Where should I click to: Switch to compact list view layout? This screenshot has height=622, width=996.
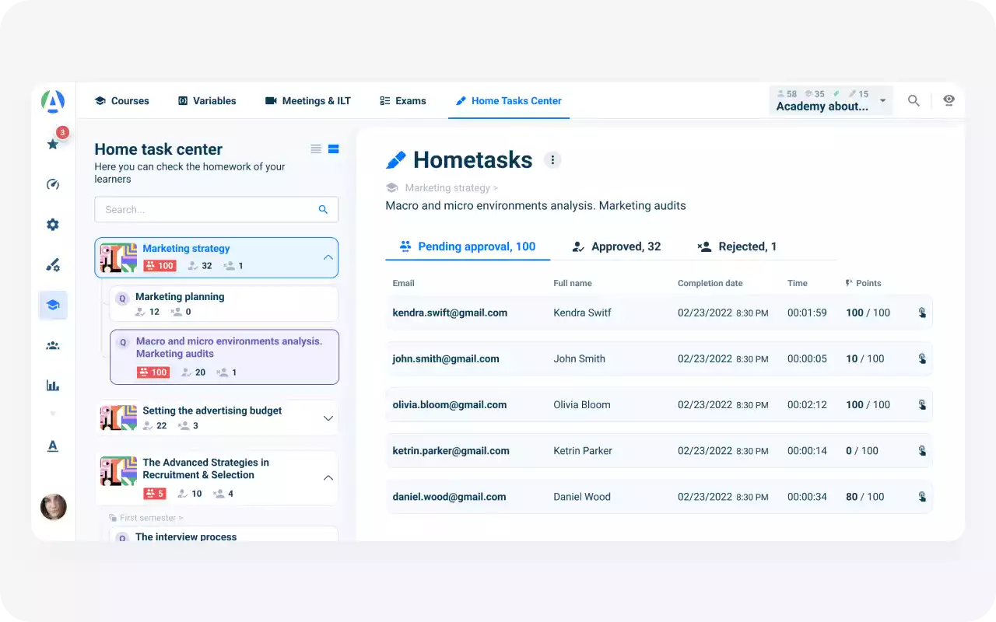tap(316, 149)
